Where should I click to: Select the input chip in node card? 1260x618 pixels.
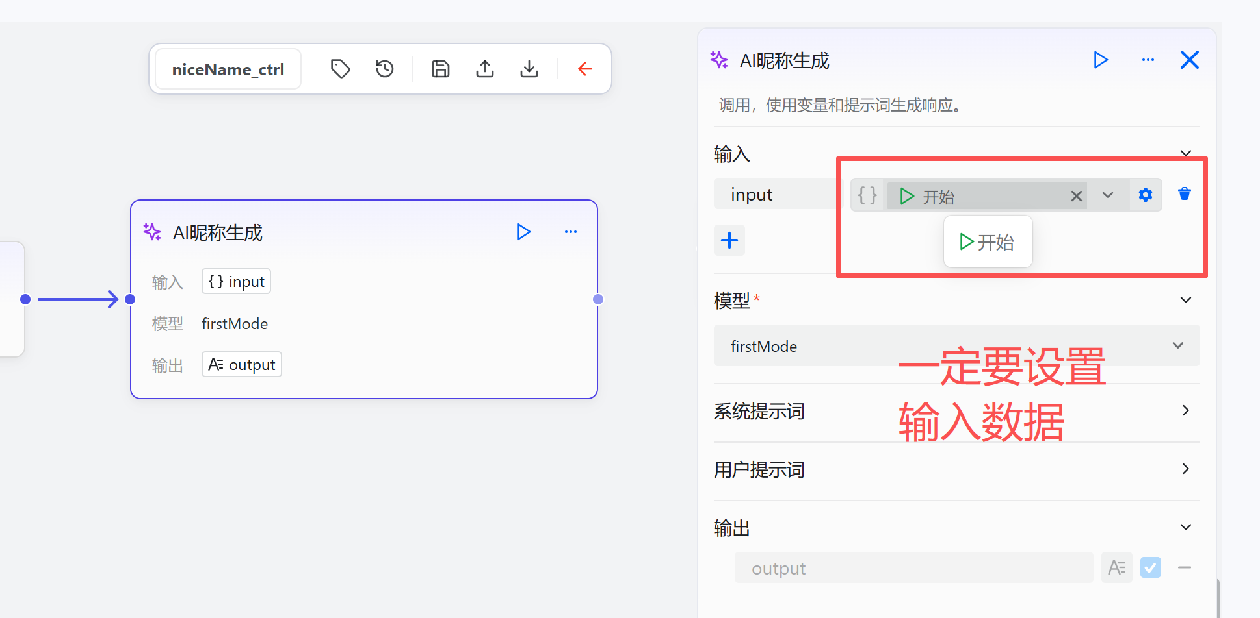coord(236,281)
